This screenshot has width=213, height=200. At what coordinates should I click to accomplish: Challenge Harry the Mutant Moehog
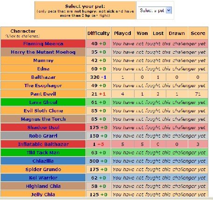[x=43, y=52]
